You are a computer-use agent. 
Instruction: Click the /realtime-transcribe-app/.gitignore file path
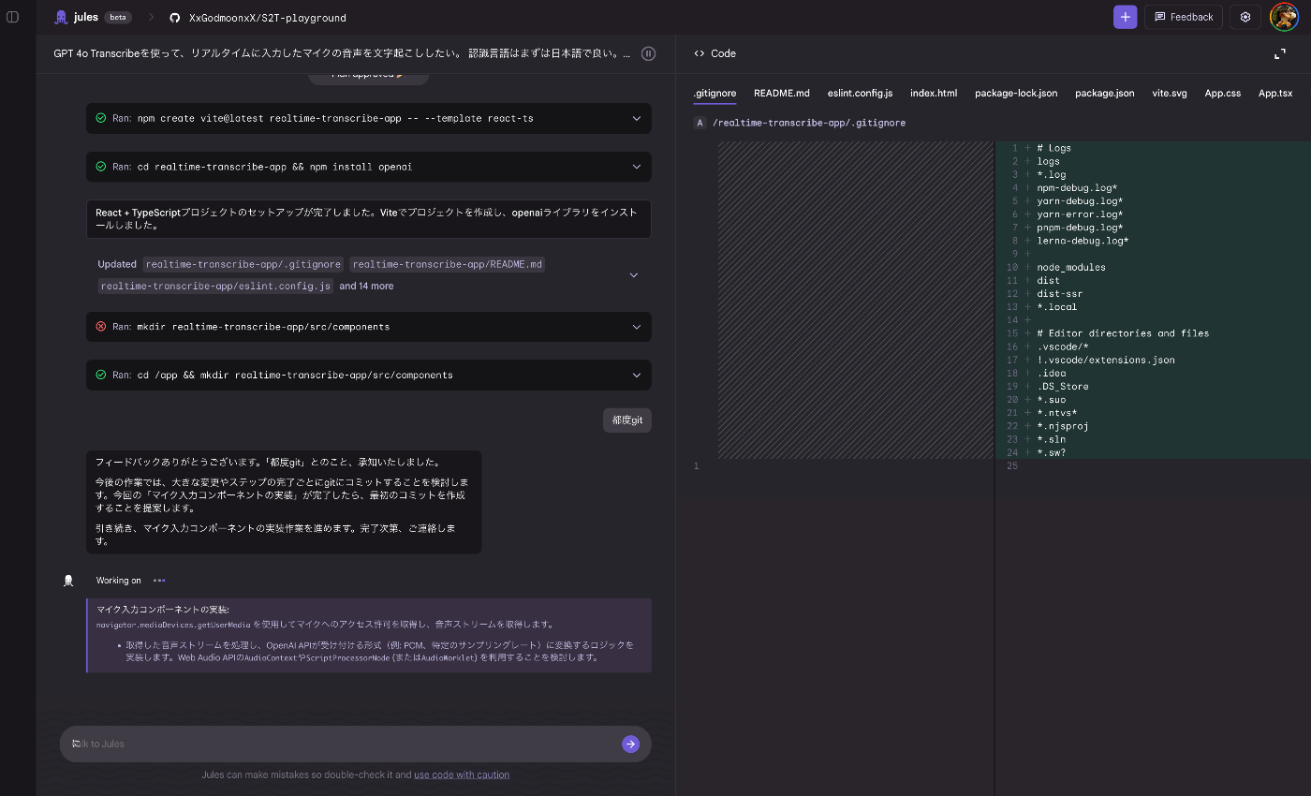point(809,123)
